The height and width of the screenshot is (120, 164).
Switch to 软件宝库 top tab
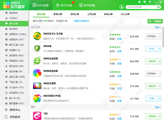[x=41, y=5]
